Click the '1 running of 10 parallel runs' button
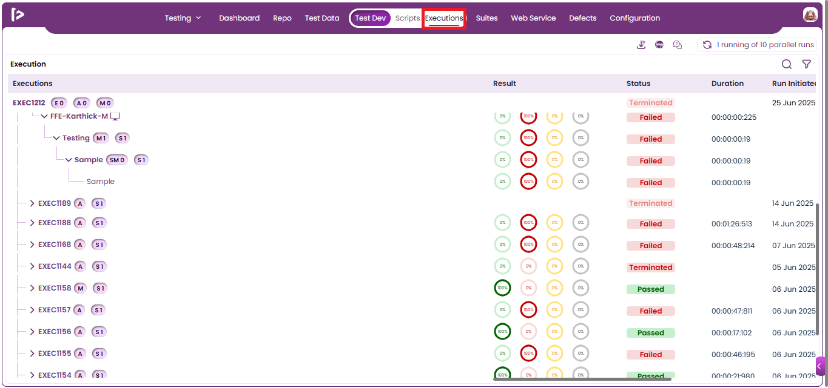The height and width of the screenshot is (388, 828). pos(757,45)
